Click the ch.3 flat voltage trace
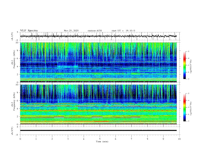The image size is (202, 156). (98, 131)
